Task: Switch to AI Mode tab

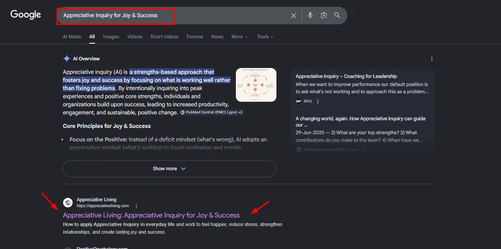Action: click(x=72, y=37)
